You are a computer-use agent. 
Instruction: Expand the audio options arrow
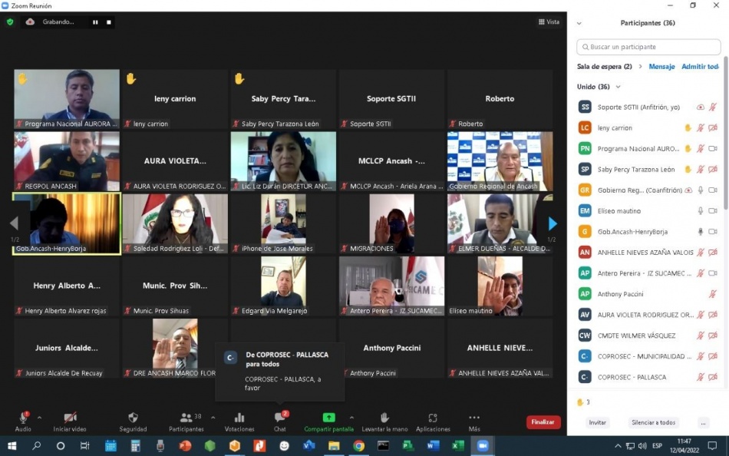40,418
